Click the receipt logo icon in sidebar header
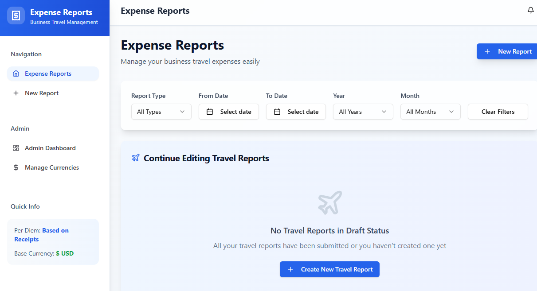Image resolution: width=537 pixels, height=291 pixels. (x=16, y=16)
